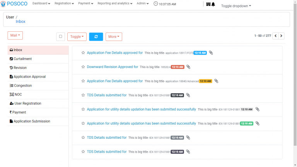Click the green 12:10 AM badge

point(246,123)
